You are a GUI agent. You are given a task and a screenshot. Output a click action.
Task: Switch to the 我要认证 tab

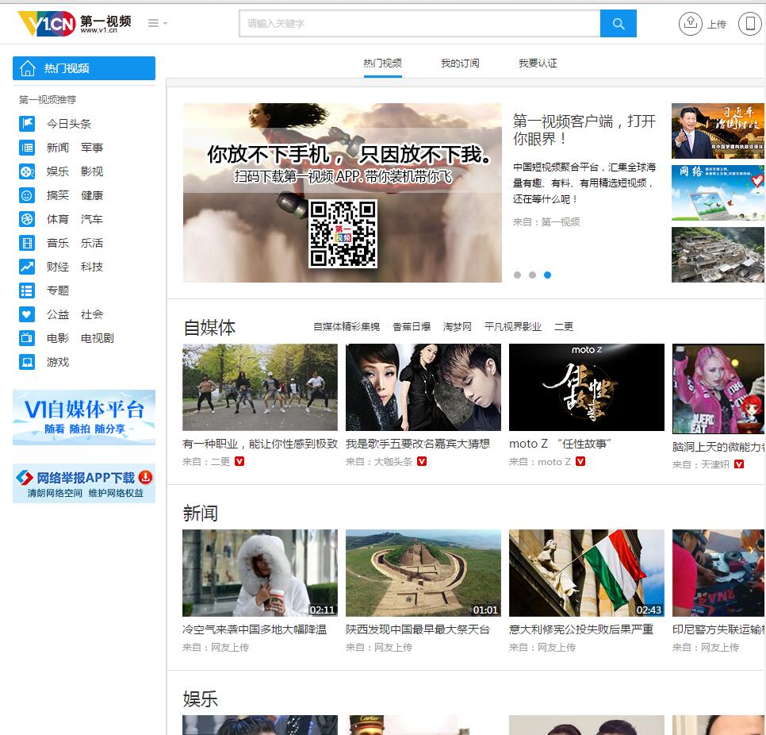(x=538, y=63)
